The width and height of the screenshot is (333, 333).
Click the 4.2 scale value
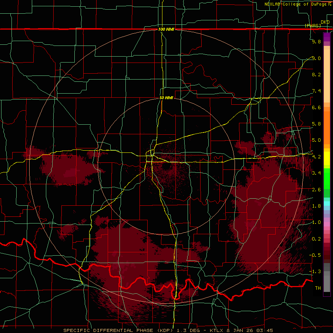tap(316, 157)
